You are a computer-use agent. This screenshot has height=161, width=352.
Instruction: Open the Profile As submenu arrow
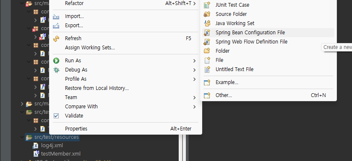[194, 79]
